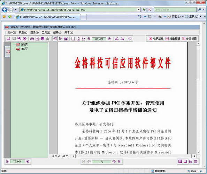Go to next page arrow
207x174 pixels.
point(114,161)
